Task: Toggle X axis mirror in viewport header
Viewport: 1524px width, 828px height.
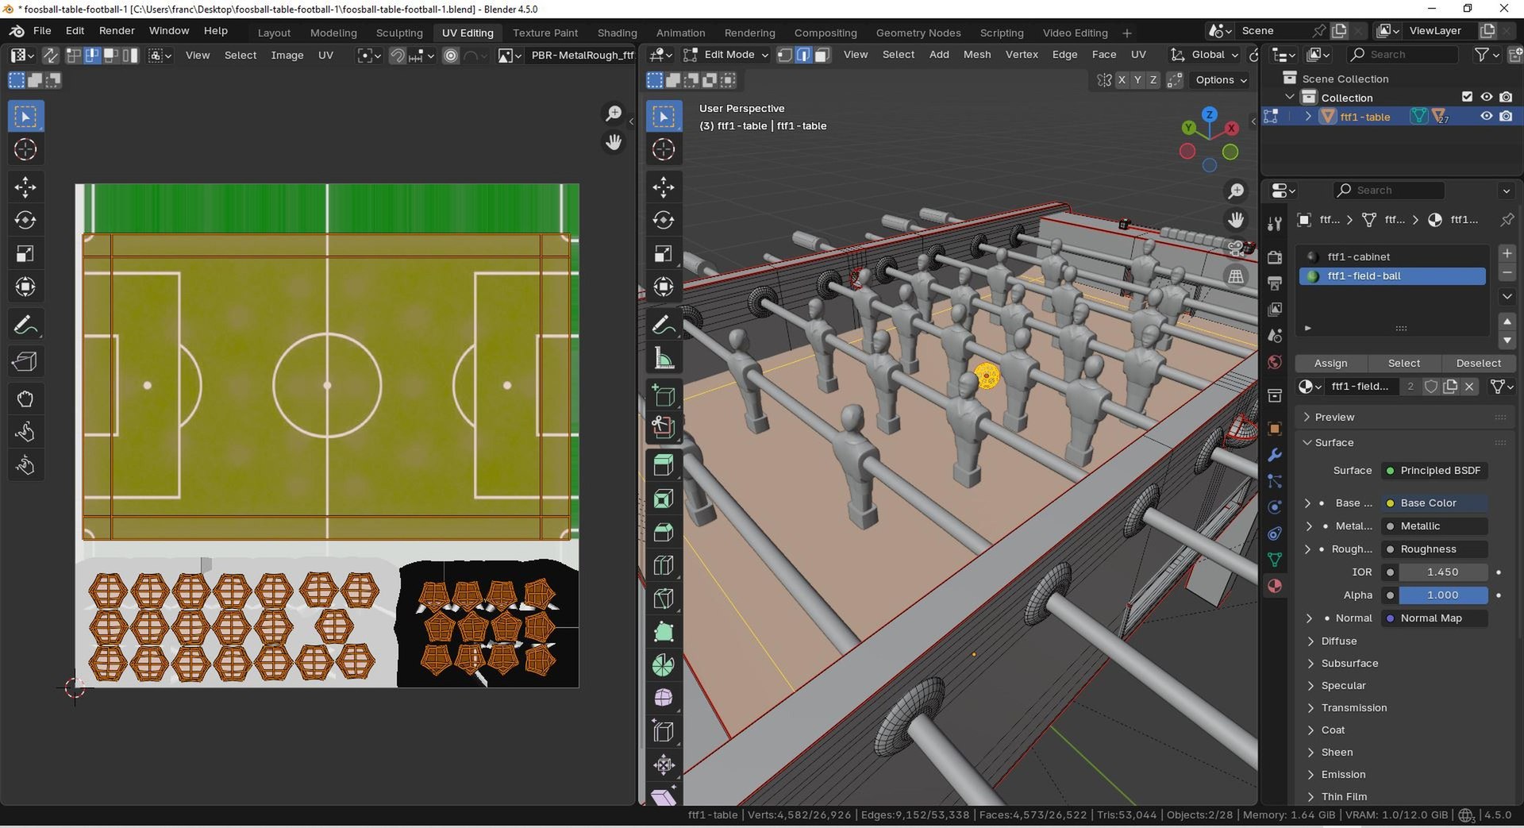Action: click(1122, 80)
